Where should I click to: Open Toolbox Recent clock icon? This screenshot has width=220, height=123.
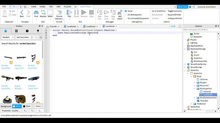27,31
